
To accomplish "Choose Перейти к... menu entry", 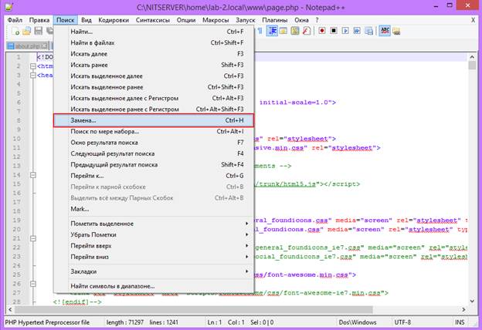I will 154,176.
